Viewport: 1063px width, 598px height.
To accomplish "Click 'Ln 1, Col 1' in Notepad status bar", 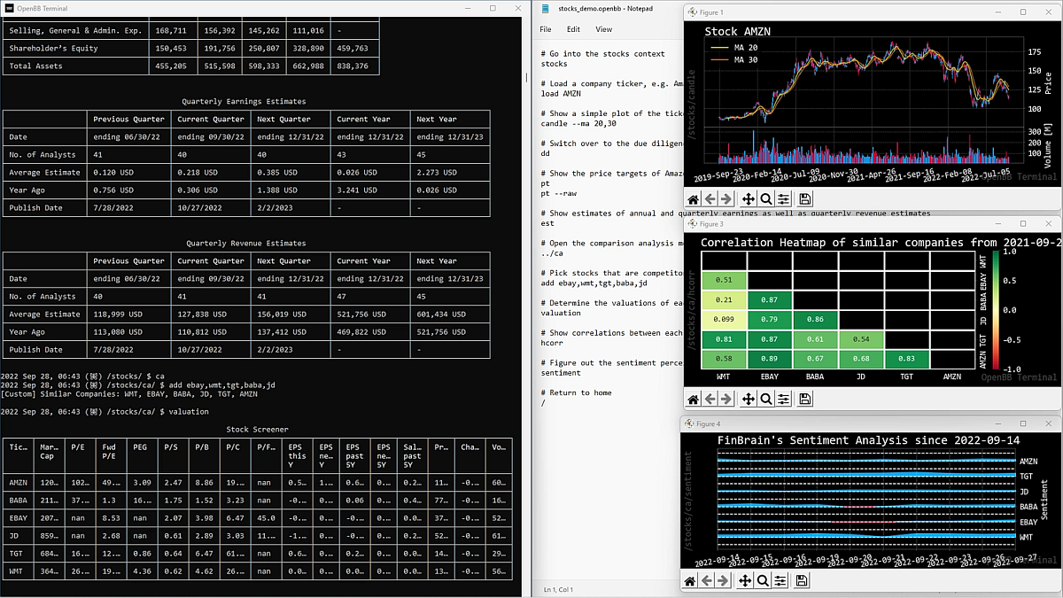I will pyautogui.click(x=558, y=589).
